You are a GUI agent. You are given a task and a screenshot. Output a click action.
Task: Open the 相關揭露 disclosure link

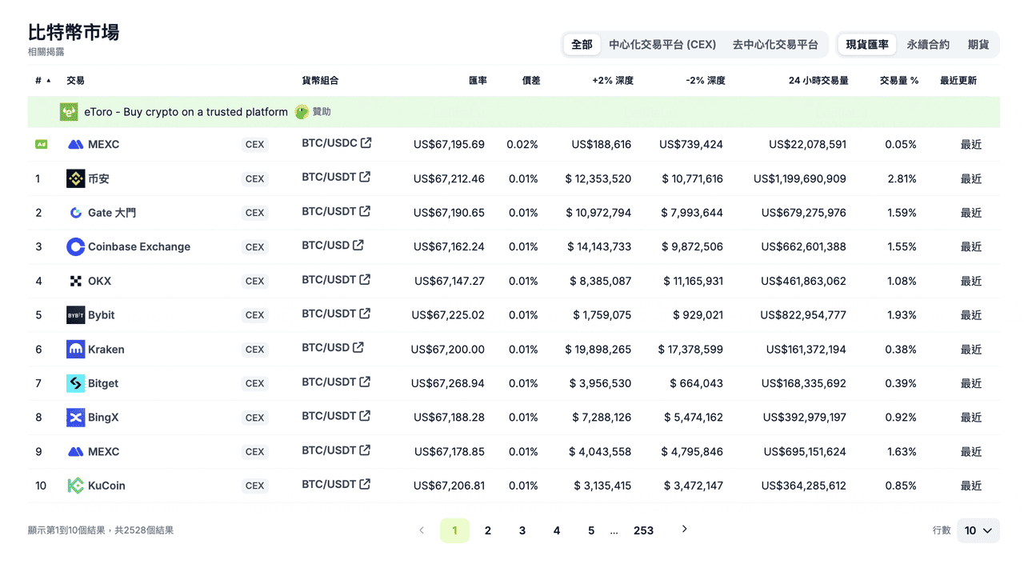click(46, 52)
